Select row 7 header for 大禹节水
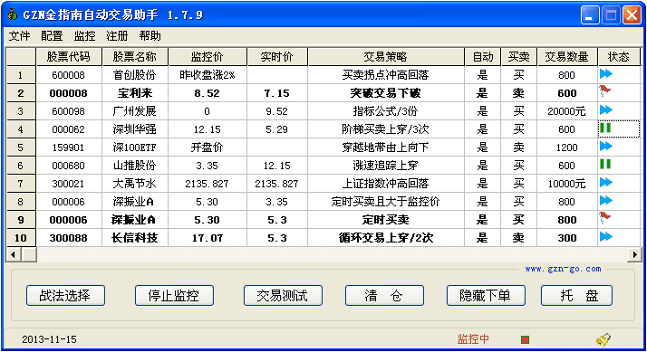 (x=21, y=184)
